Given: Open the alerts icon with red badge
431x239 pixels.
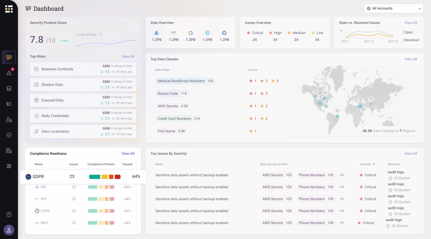Looking at the screenshot, I should [9, 73].
